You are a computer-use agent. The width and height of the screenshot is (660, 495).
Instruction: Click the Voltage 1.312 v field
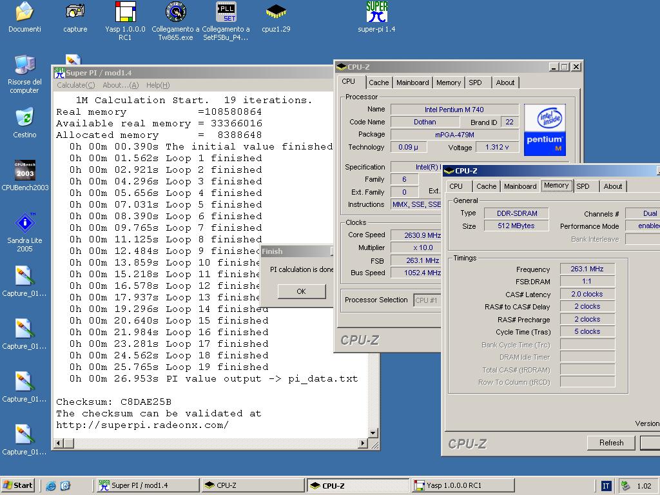coord(497,147)
